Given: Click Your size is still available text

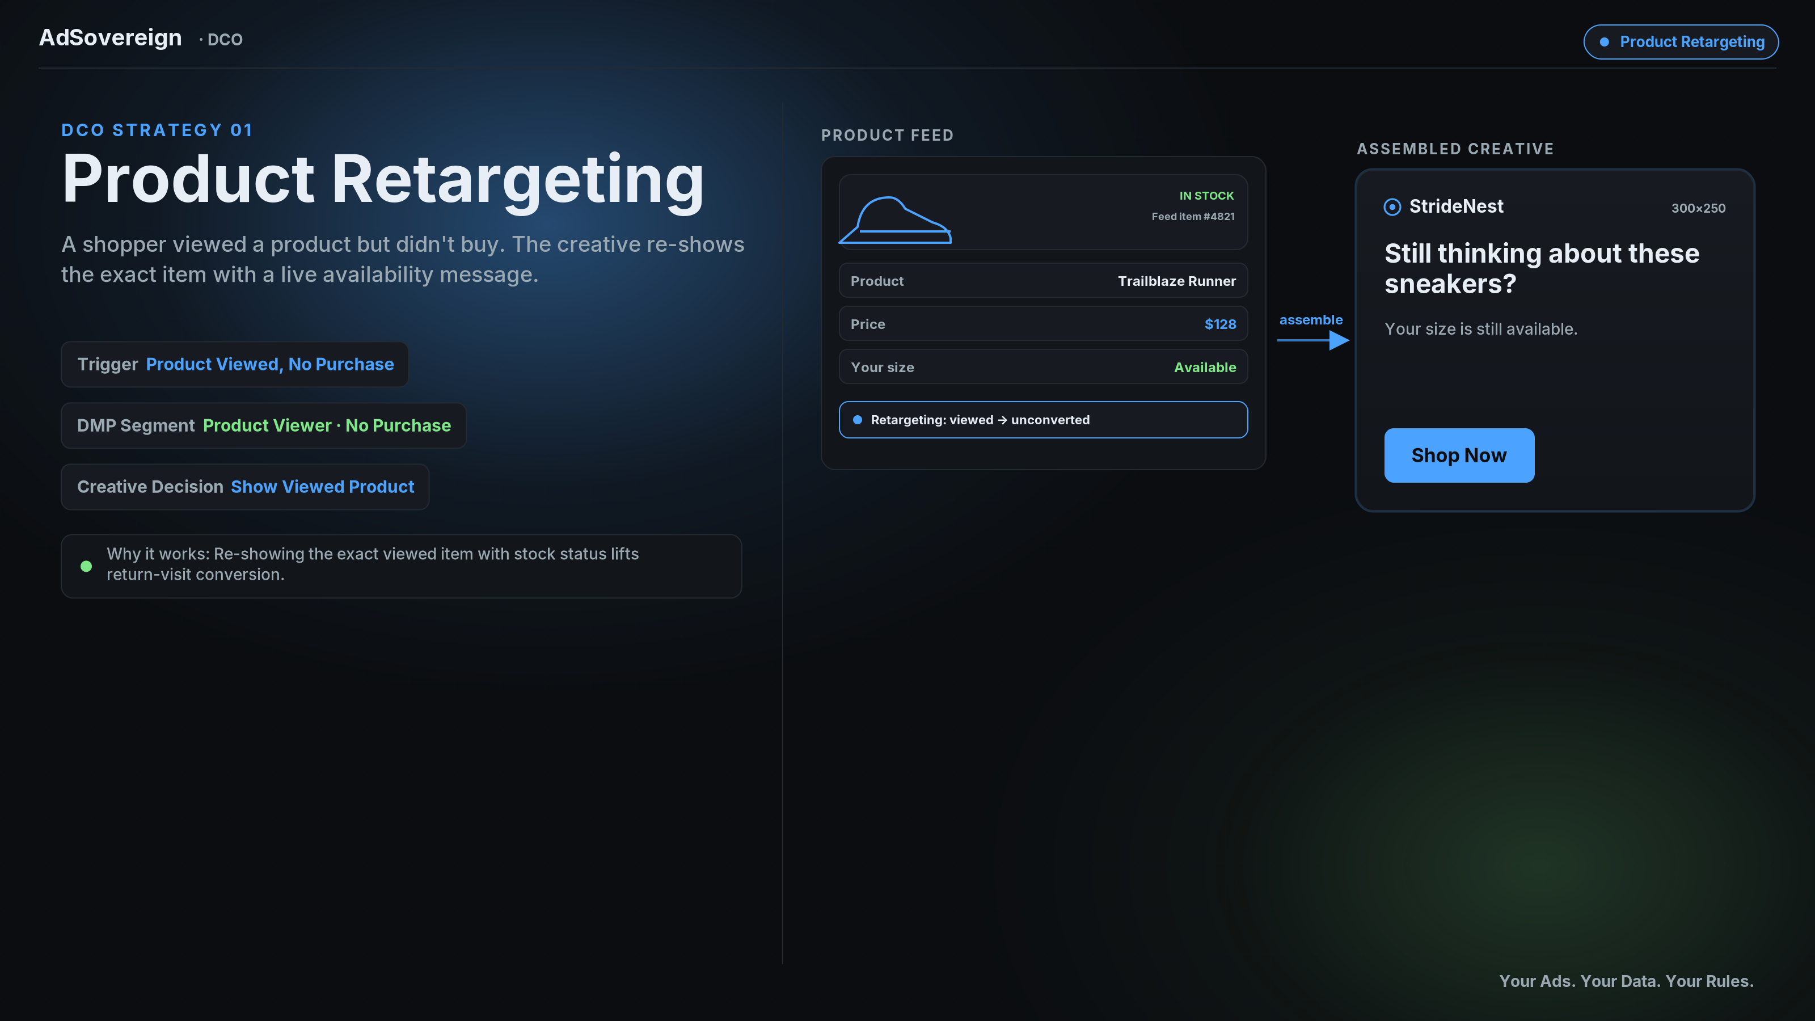Looking at the screenshot, I should pos(1480,329).
